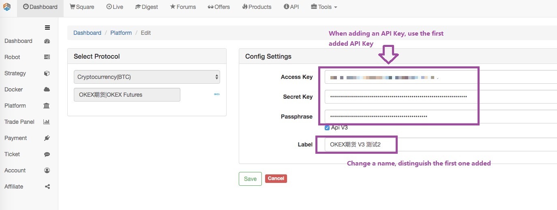Follow the Platform breadcrumb link

point(121,33)
